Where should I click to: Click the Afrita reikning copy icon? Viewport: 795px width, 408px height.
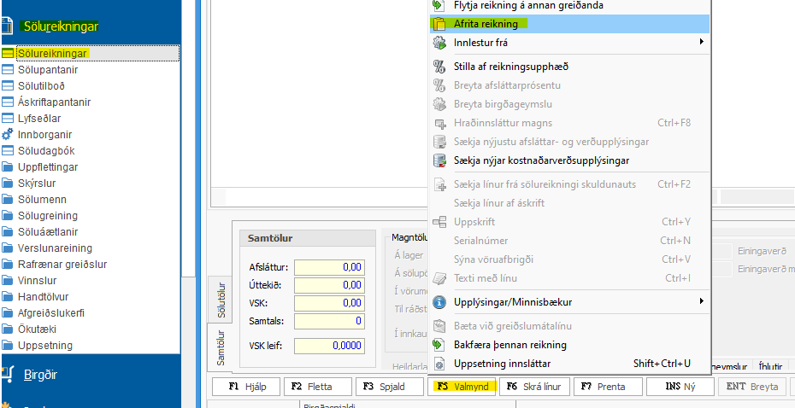pos(439,24)
